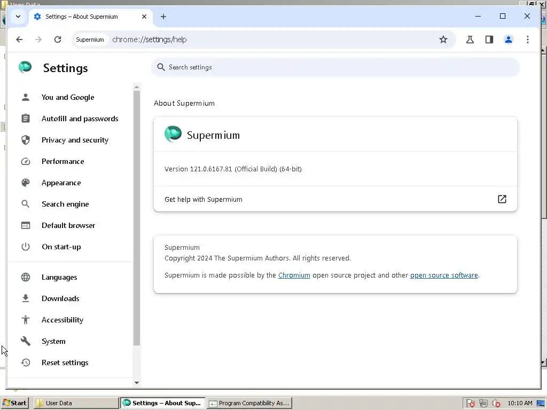Select Accessibility in sidebar
547x410 pixels.
point(62,320)
